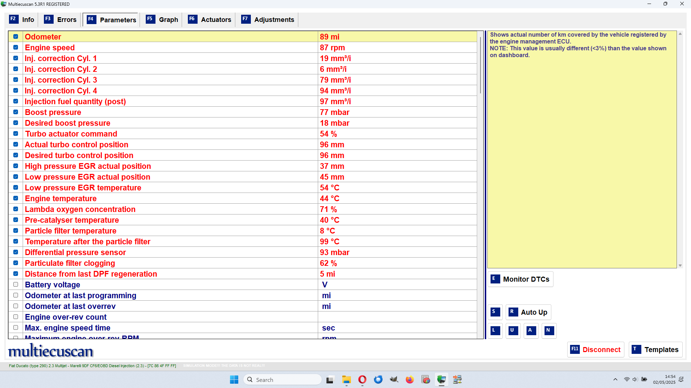
Task: Open File Explorer from taskbar
Action: click(347, 380)
